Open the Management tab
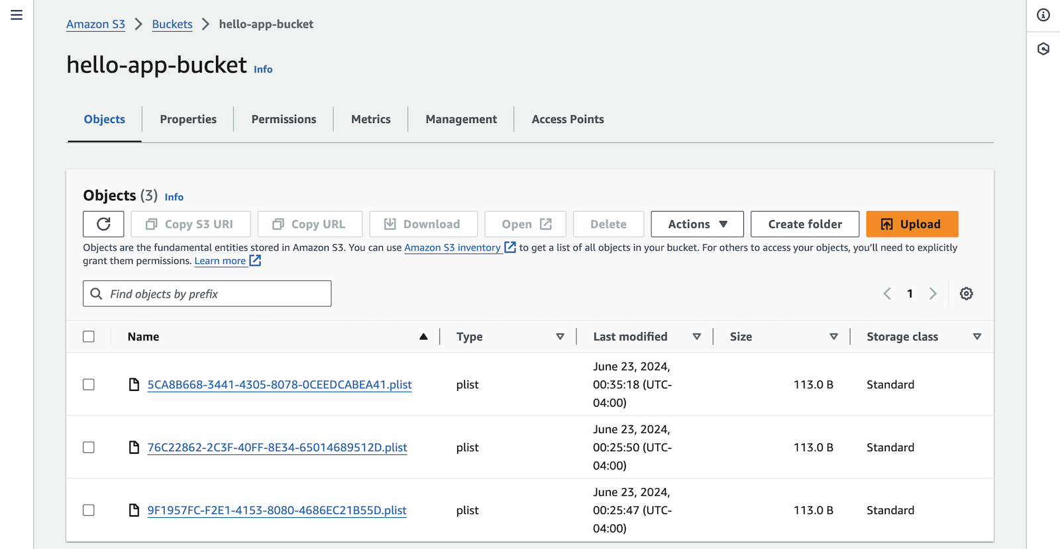The height and width of the screenshot is (549, 1060). click(461, 119)
